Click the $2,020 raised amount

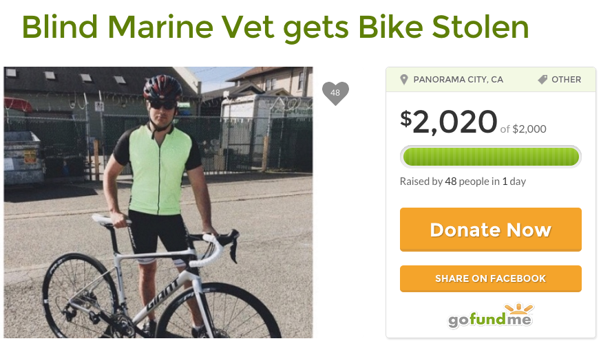[449, 122]
